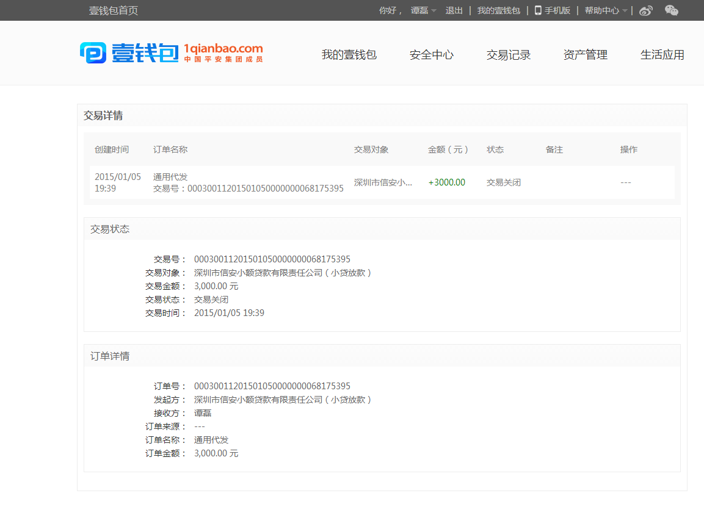Click the 金额（元） column header
Screen dimensions: 704x507
[x=448, y=149]
